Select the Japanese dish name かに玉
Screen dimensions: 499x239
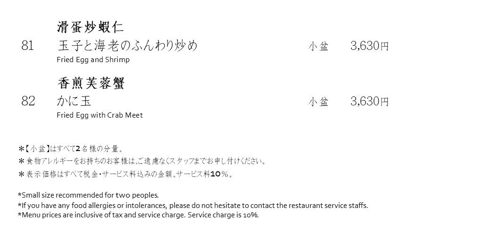coord(74,101)
